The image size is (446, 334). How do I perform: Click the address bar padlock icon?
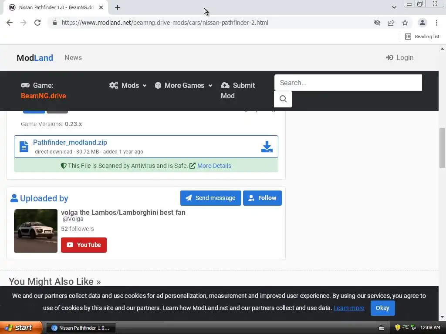(55, 23)
